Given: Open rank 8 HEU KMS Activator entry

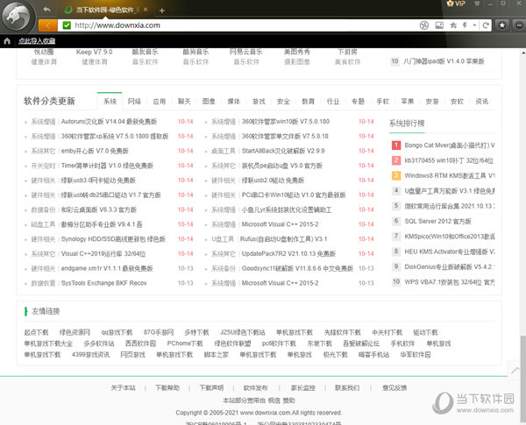Looking at the screenshot, I should pos(450,251).
